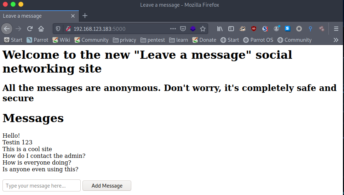Toggle the sidebar view icon

click(231, 29)
